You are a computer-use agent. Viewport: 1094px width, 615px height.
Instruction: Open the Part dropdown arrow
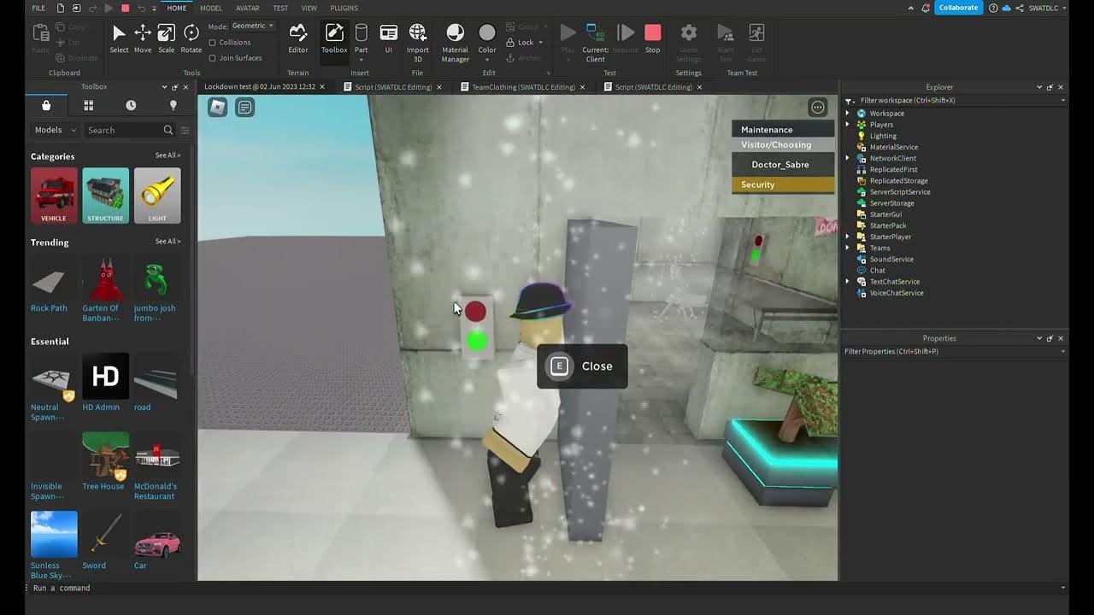tap(362, 60)
